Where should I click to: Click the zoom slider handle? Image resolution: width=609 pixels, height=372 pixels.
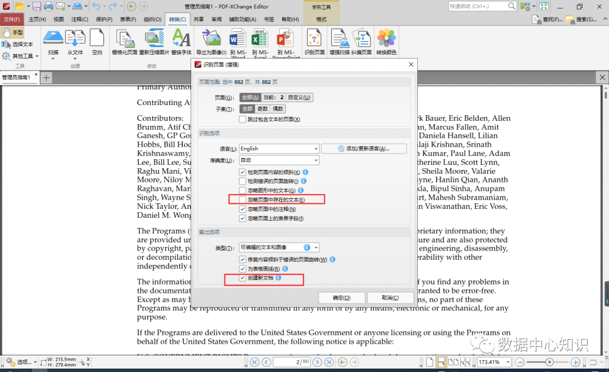pos(549,362)
